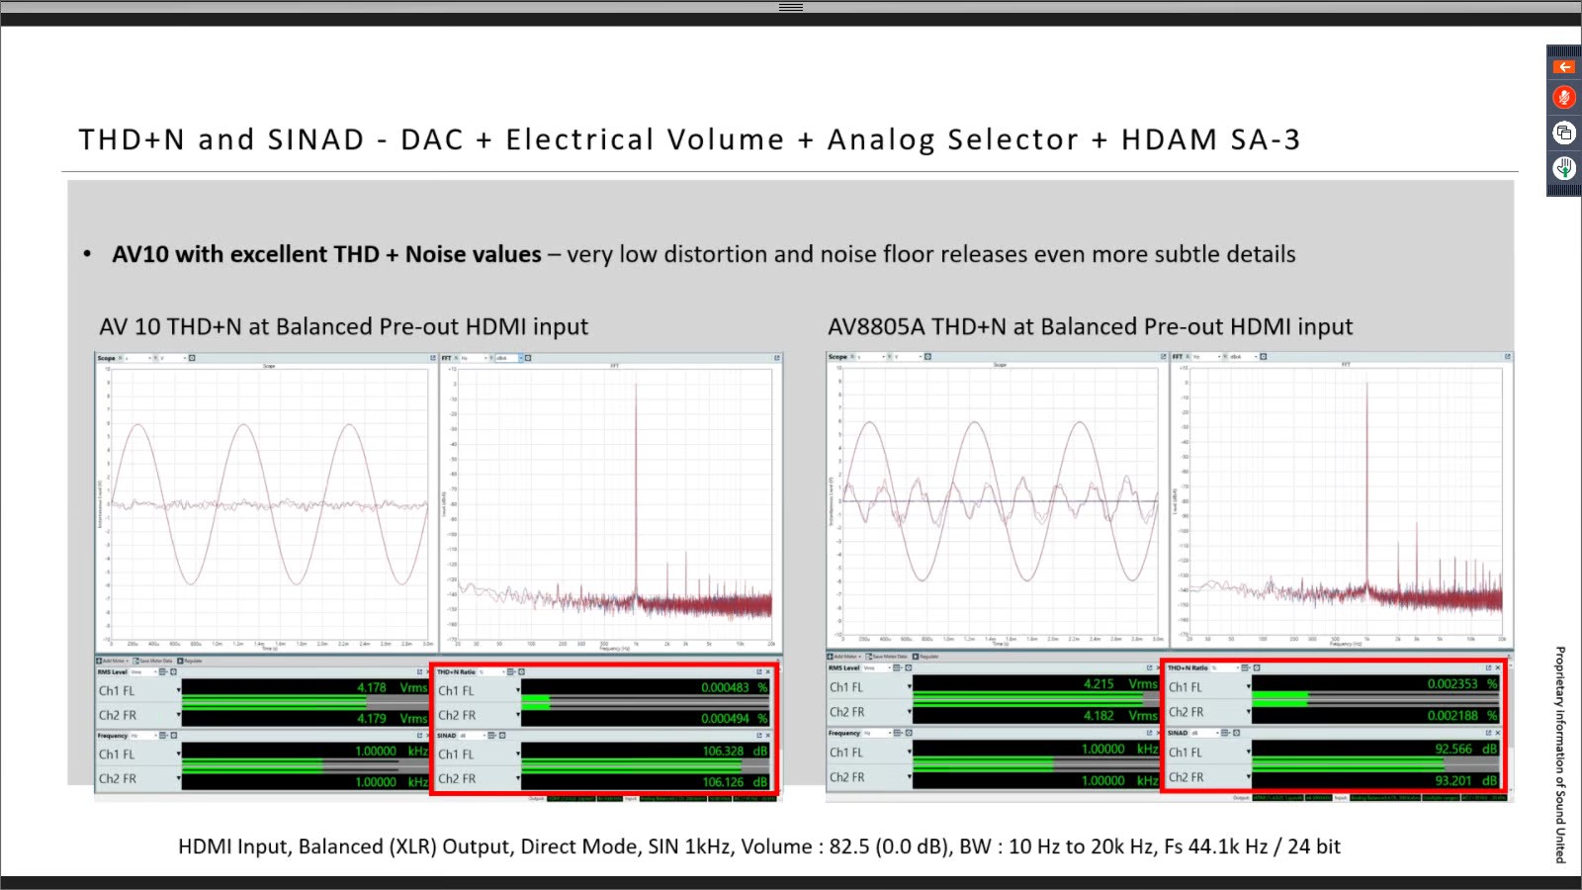Click the '92.566 dB' SINAD value
1582x890 pixels.
tap(1466, 749)
